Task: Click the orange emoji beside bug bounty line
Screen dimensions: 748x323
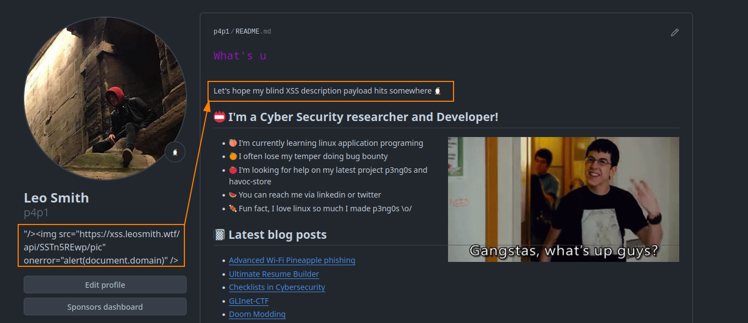Action: click(x=233, y=156)
